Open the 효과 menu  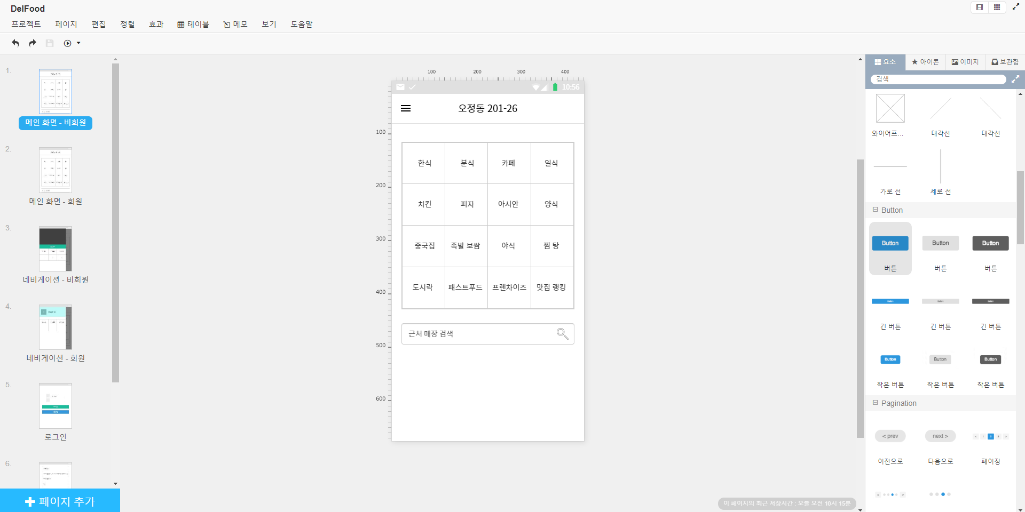coord(156,24)
